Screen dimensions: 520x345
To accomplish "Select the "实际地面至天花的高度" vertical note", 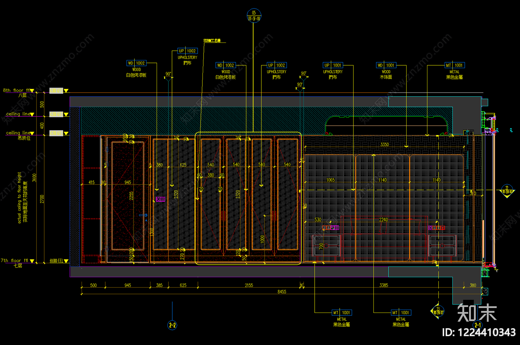I will [25, 202].
